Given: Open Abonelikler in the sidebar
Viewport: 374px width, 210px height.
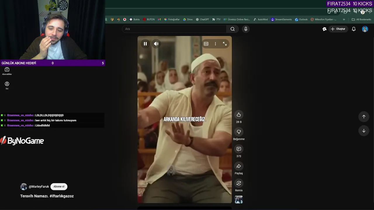Looking at the screenshot, I should [x=7, y=71].
